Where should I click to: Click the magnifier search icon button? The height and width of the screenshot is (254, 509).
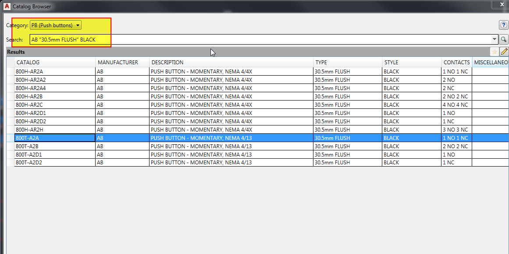pos(503,39)
